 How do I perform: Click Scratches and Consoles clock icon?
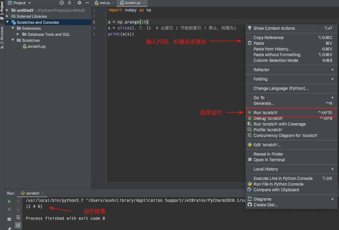point(13,22)
